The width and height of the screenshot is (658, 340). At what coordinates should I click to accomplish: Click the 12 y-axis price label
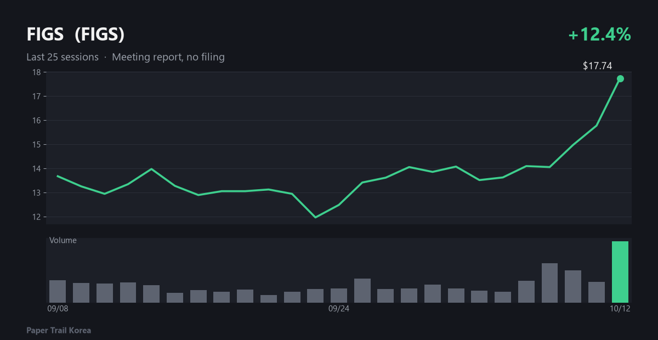36,217
